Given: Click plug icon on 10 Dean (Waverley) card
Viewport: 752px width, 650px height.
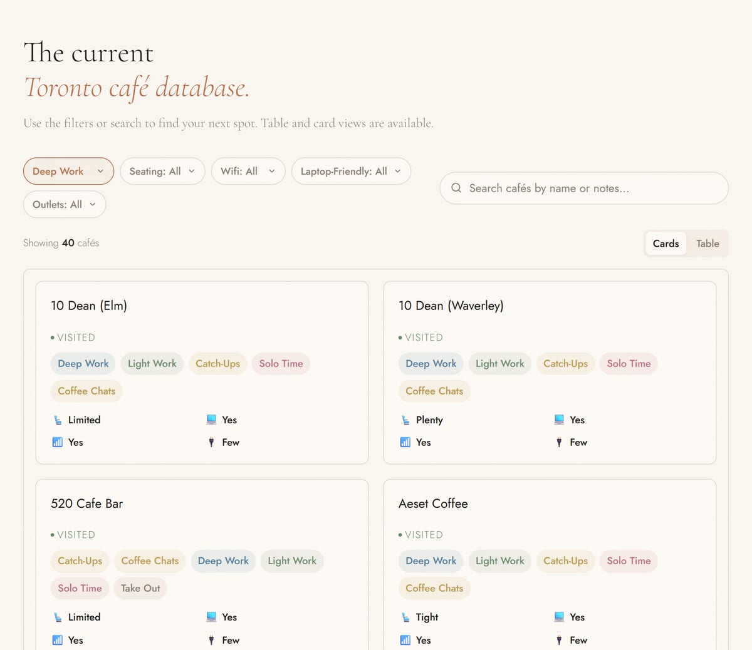Looking at the screenshot, I should (x=559, y=442).
